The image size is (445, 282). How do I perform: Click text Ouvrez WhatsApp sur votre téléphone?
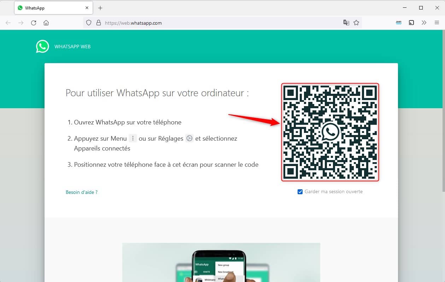click(128, 122)
